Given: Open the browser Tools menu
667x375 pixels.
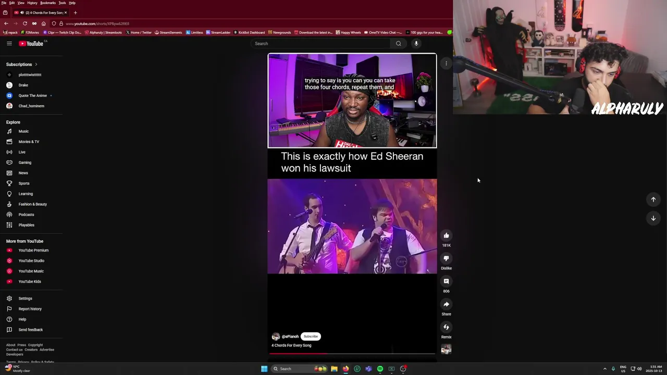Looking at the screenshot, I should point(62,3).
